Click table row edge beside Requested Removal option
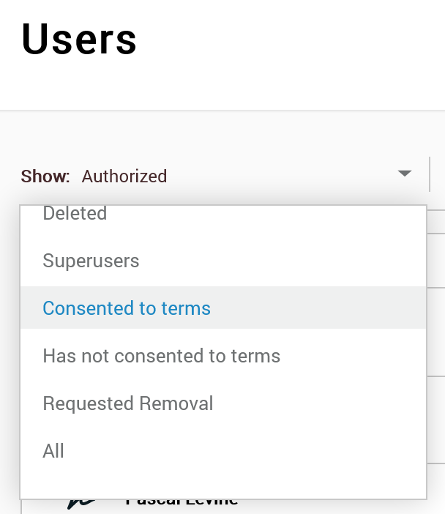Screen dimensions: 445x514 [435, 420]
